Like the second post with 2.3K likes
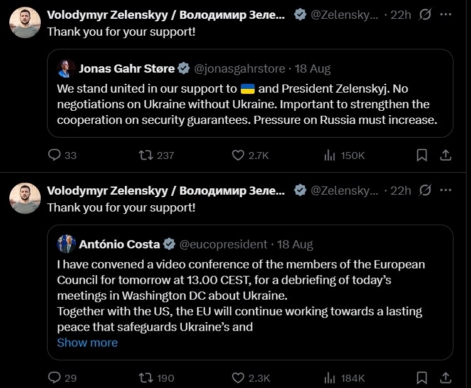Viewport: 471px width, 388px height. coord(238,377)
